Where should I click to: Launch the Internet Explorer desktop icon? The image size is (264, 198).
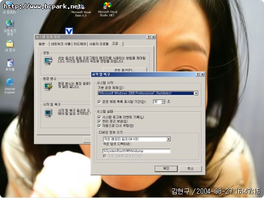[10, 86]
